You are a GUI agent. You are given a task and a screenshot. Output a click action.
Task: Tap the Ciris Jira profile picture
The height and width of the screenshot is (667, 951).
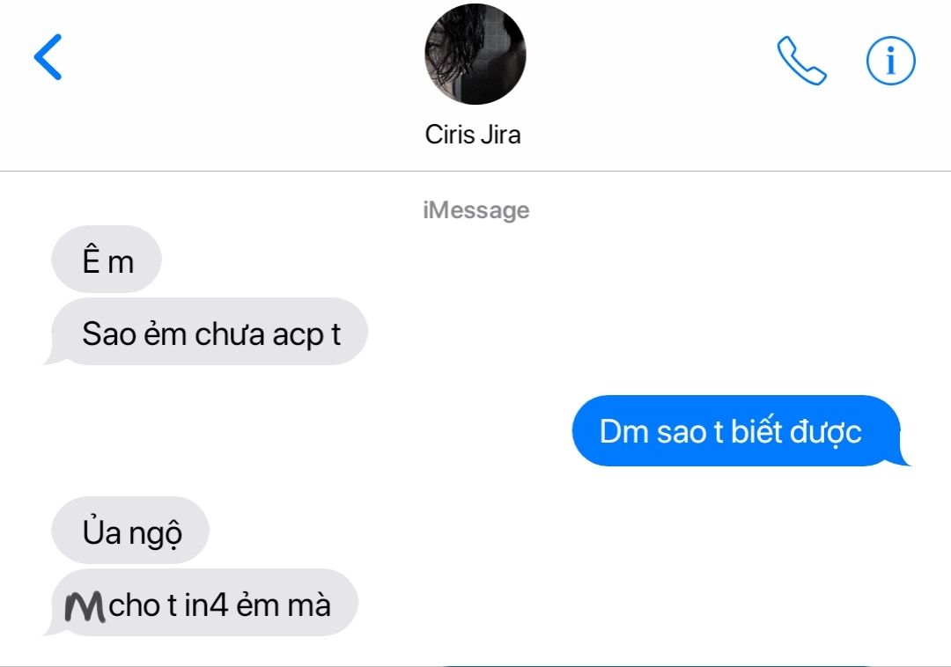point(475,54)
